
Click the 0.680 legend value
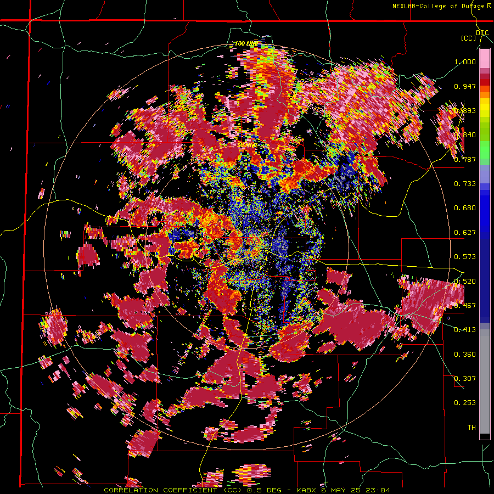465,208
